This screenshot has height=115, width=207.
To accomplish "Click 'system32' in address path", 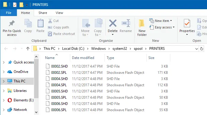I will 120,49.
